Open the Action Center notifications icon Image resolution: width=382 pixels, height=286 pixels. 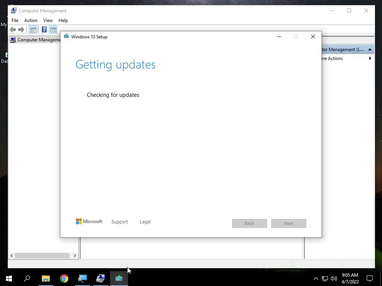370,279
